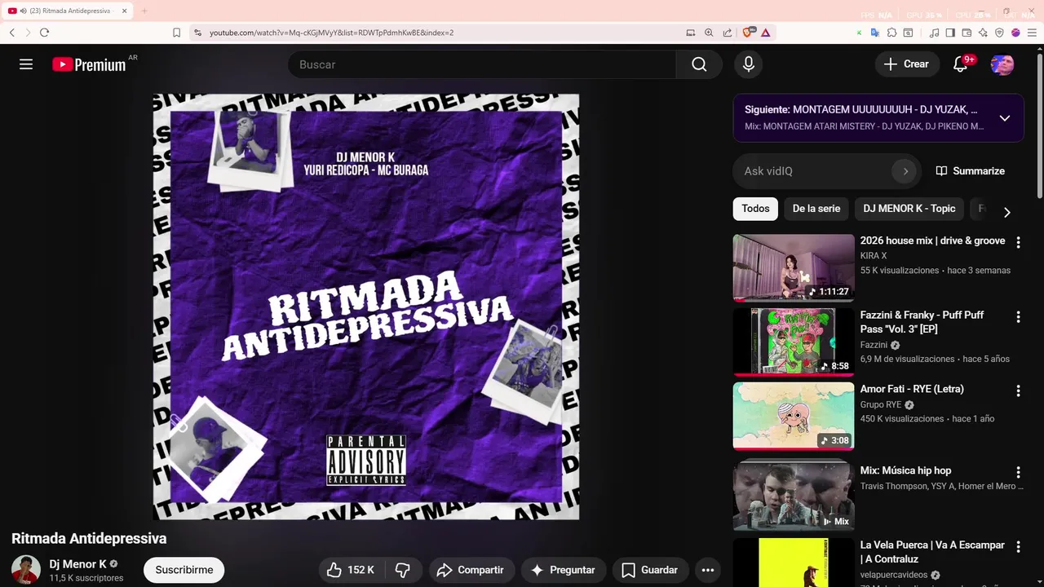1044x587 pixels.
Task: Bookmark the page with bookmark icon
Action: (176, 33)
